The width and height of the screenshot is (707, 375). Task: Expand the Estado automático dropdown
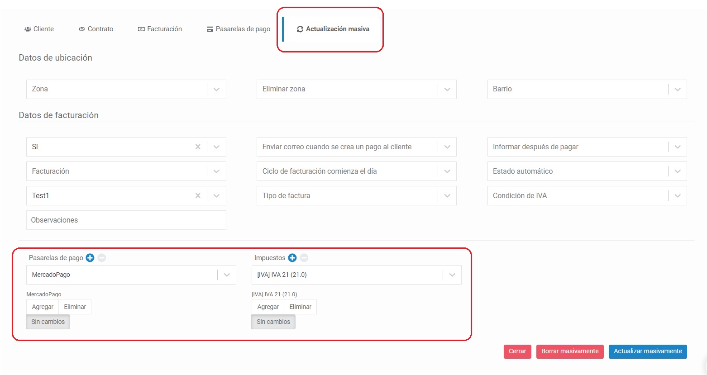pyautogui.click(x=587, y=171)
